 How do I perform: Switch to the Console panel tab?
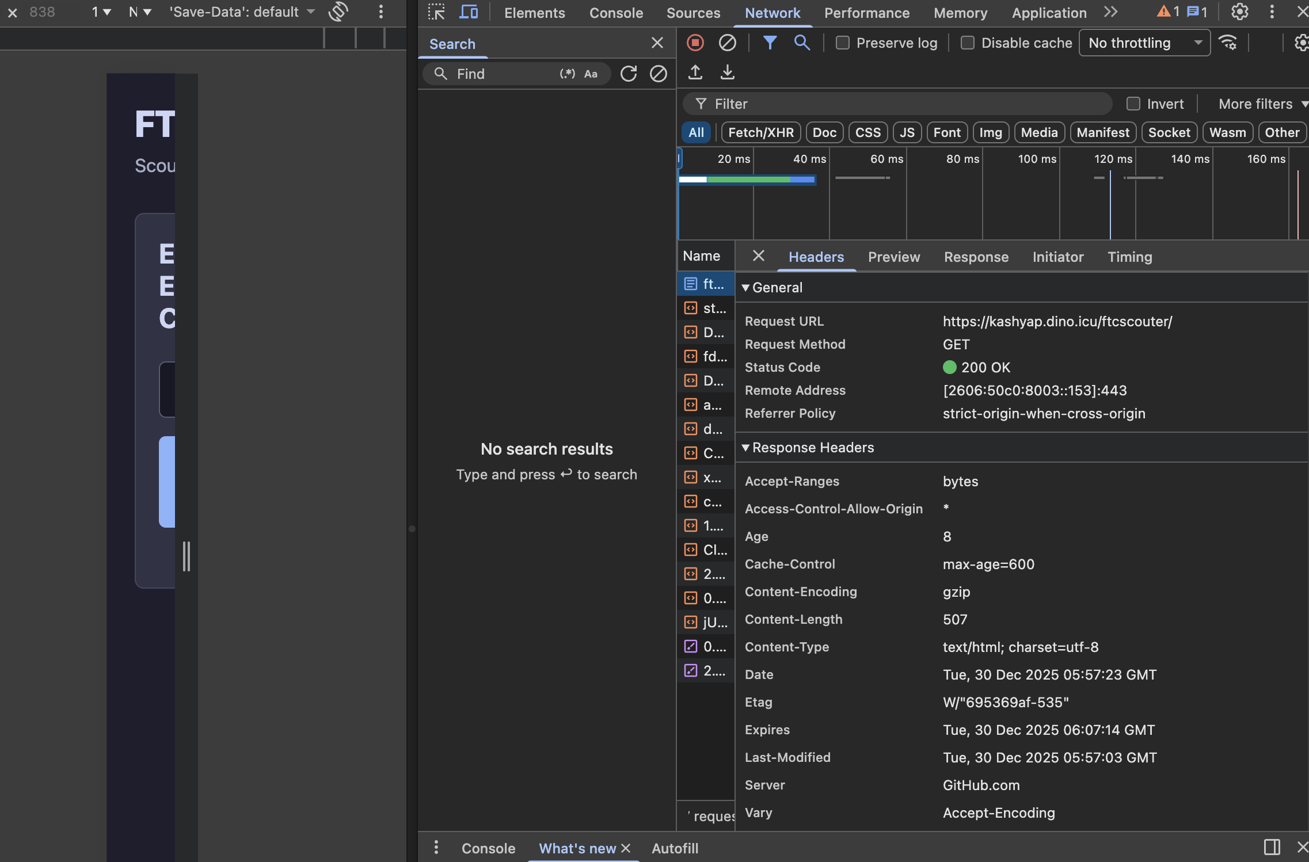coord(615,13)
